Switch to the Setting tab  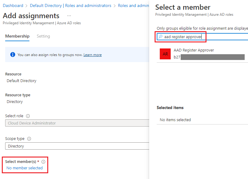pos(43,36)
